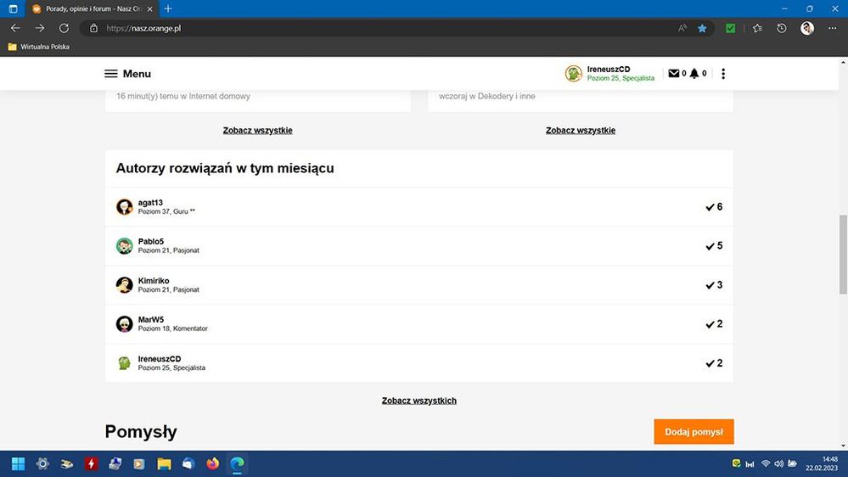Click the left "Zobacz wszystkie" link

(257, 131)
